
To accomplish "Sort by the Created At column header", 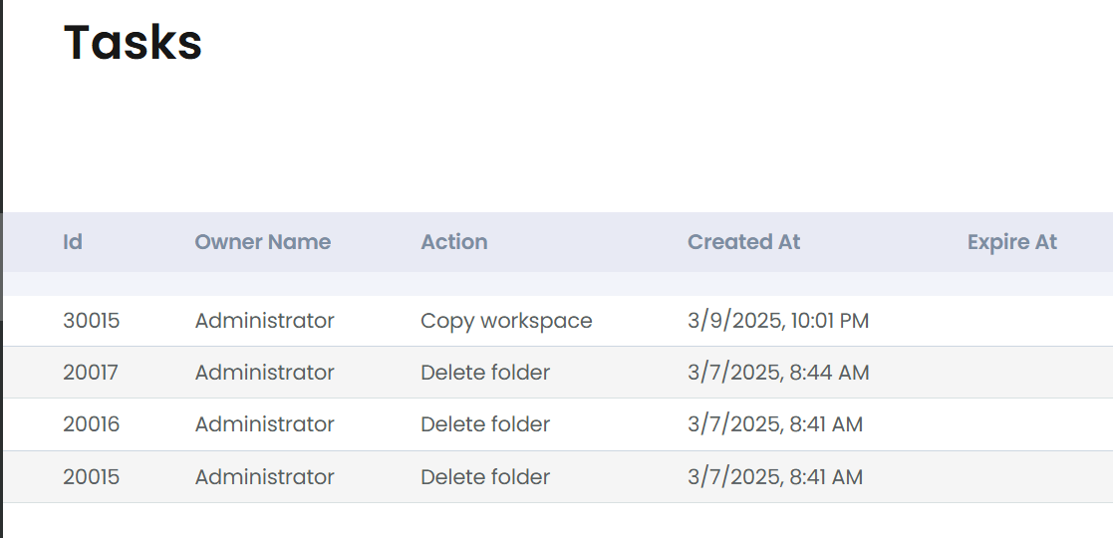I will pos(744,242).
